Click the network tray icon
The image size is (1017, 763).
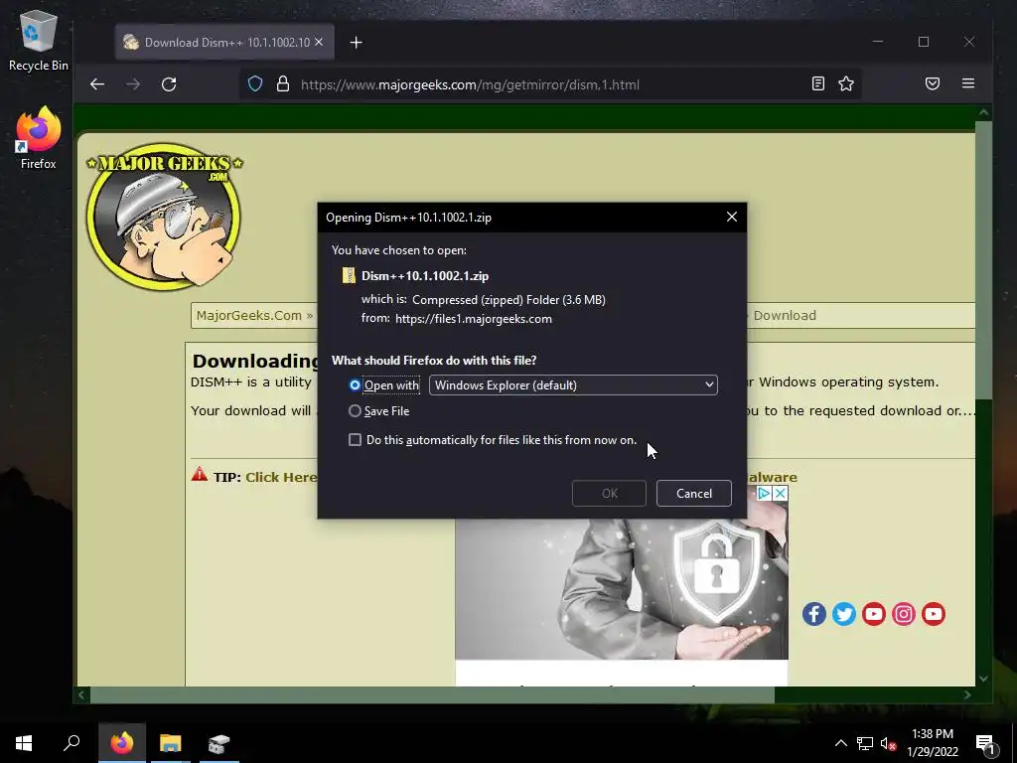(865, 743)
